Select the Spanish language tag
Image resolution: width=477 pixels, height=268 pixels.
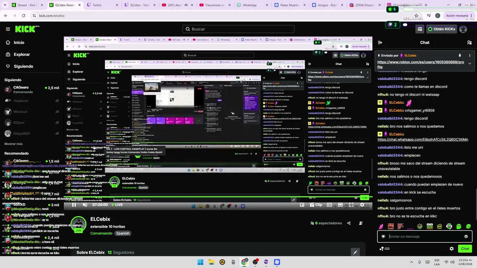click(123, 233)
